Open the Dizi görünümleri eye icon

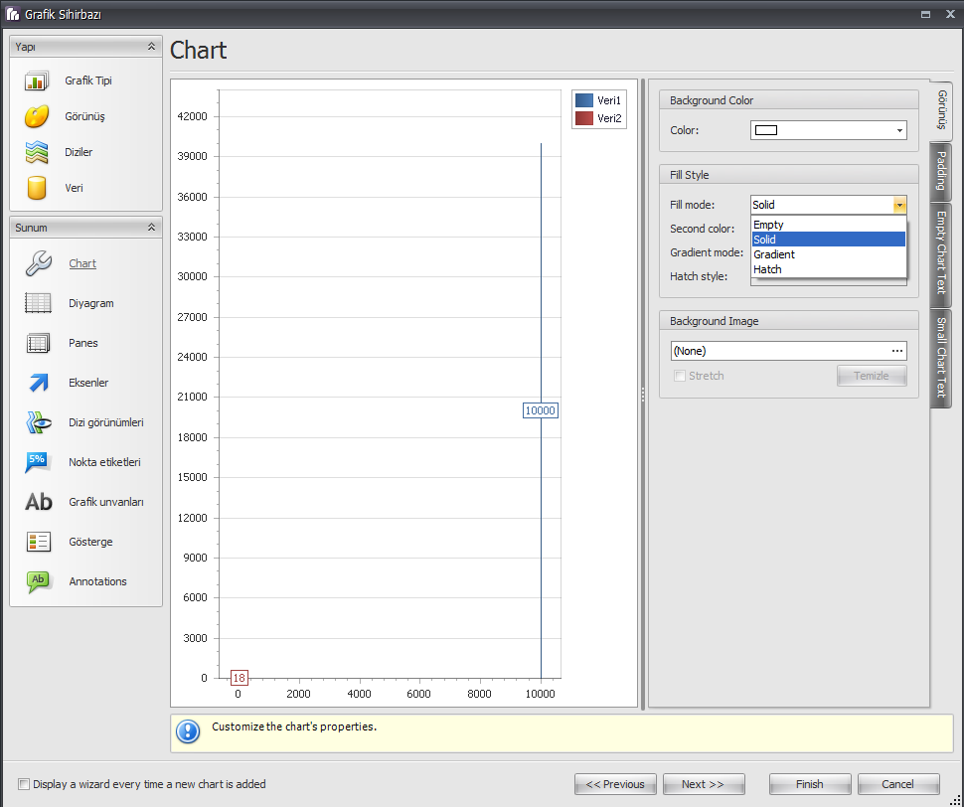click(38, 422)
